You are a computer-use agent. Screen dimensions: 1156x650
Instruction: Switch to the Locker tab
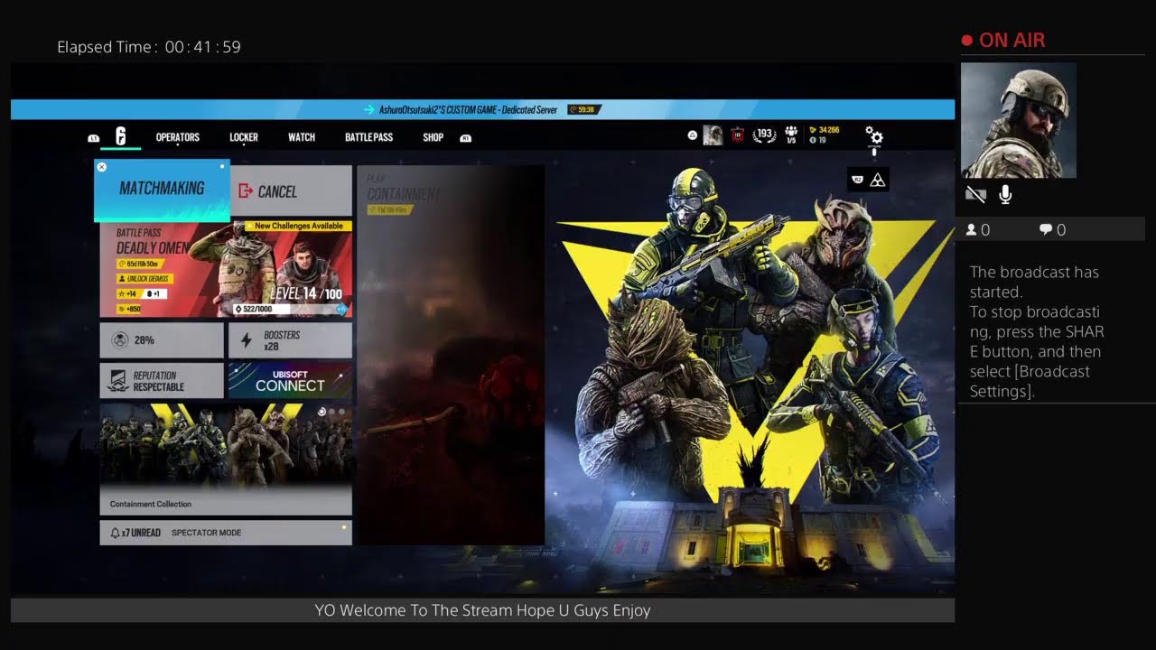[244, 137]
